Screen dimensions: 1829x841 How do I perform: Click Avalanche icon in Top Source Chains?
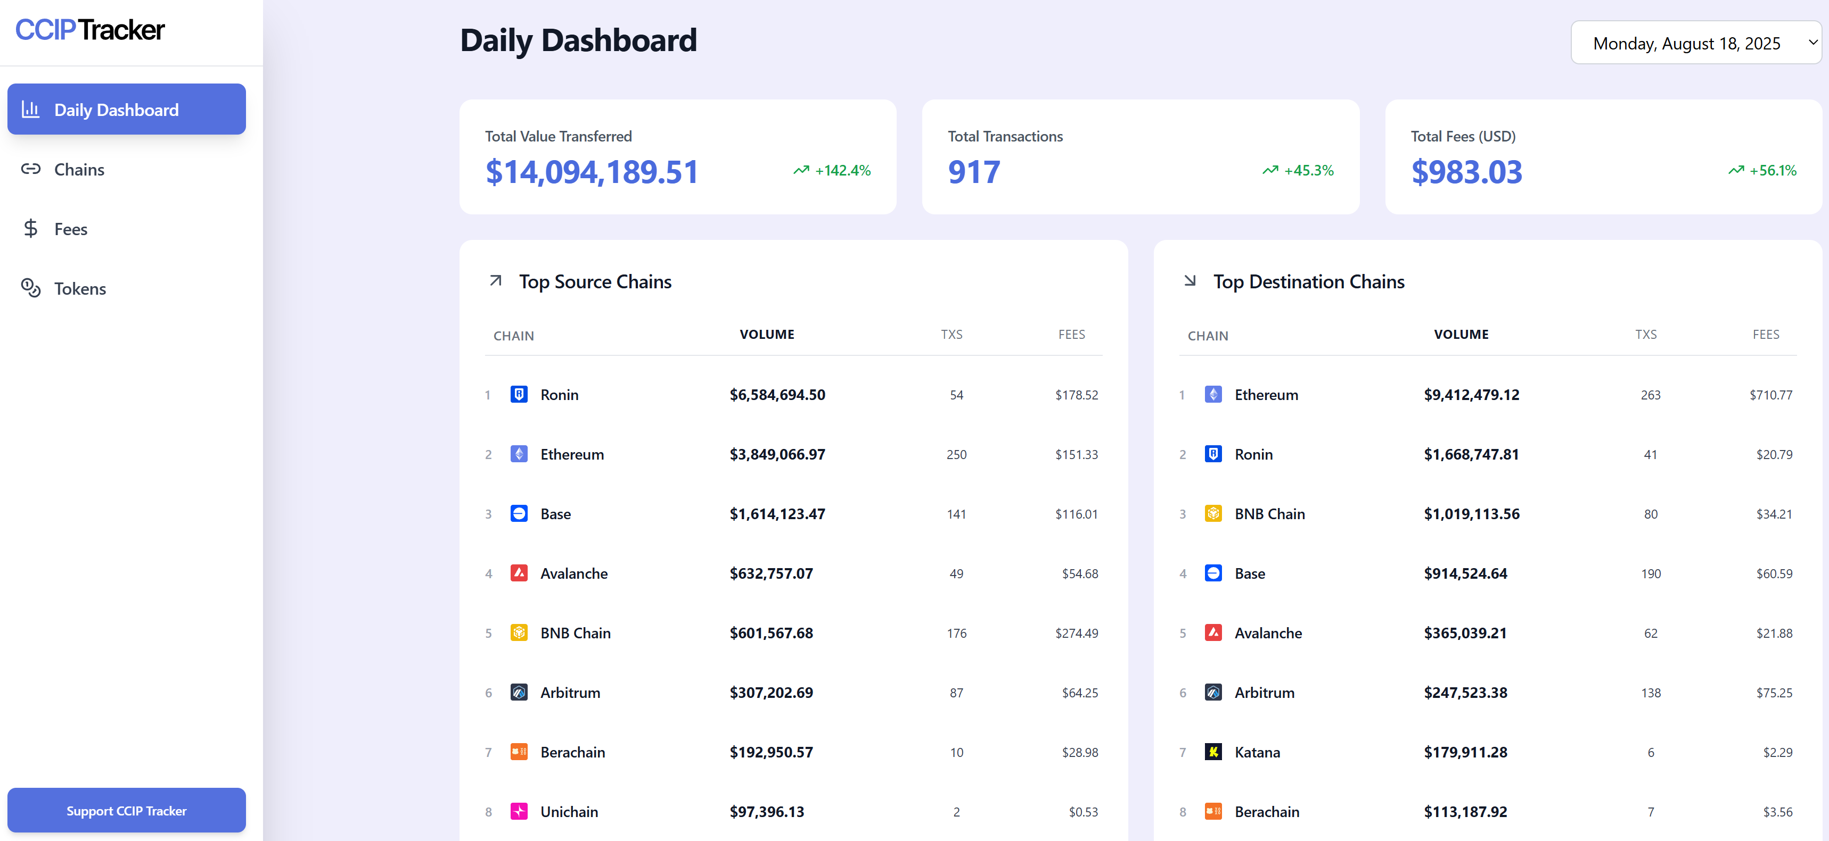[519, 573]
